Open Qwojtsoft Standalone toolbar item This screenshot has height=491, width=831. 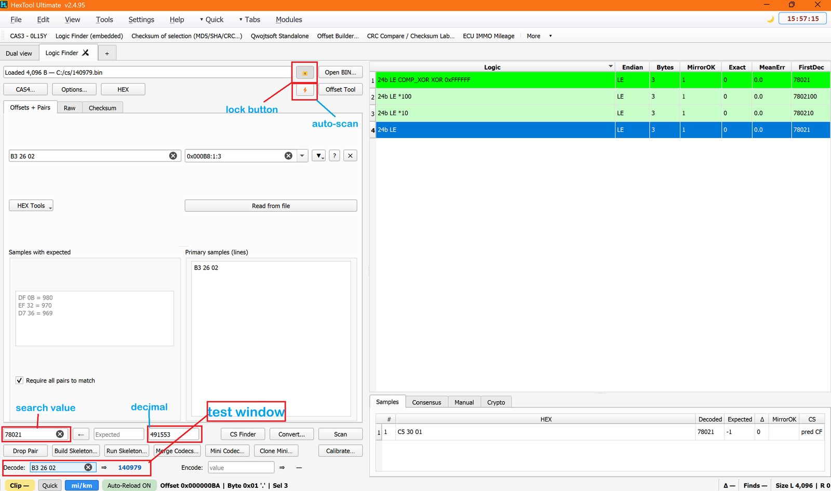pyautogui.click(x=280, y=36)
